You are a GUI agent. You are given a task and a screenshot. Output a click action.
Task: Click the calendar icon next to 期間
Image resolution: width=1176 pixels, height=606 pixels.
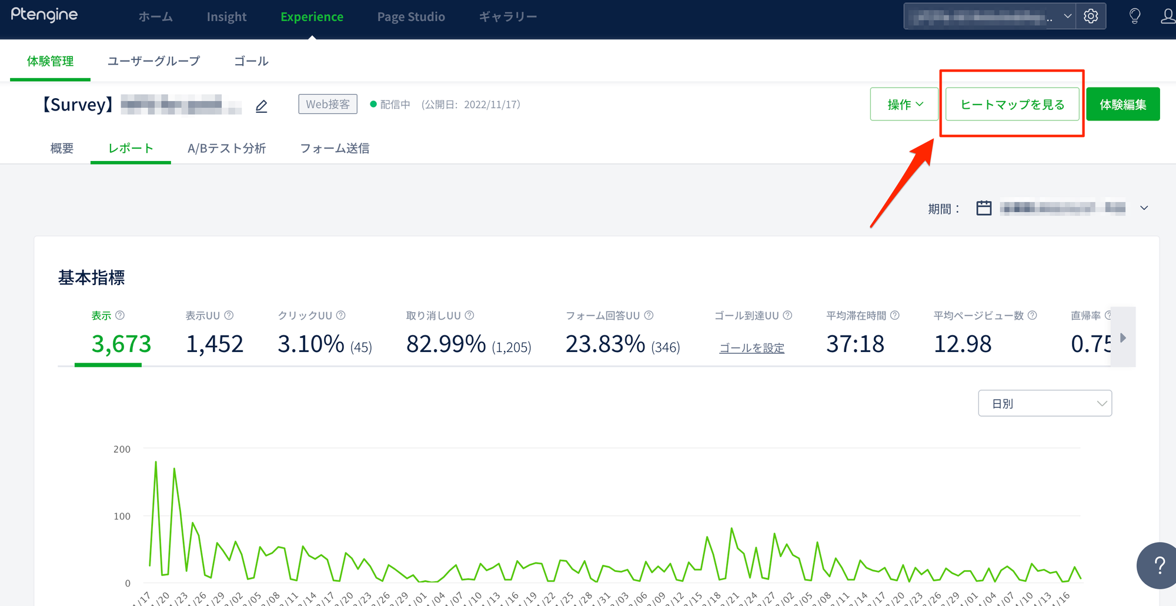pos(984,208)
